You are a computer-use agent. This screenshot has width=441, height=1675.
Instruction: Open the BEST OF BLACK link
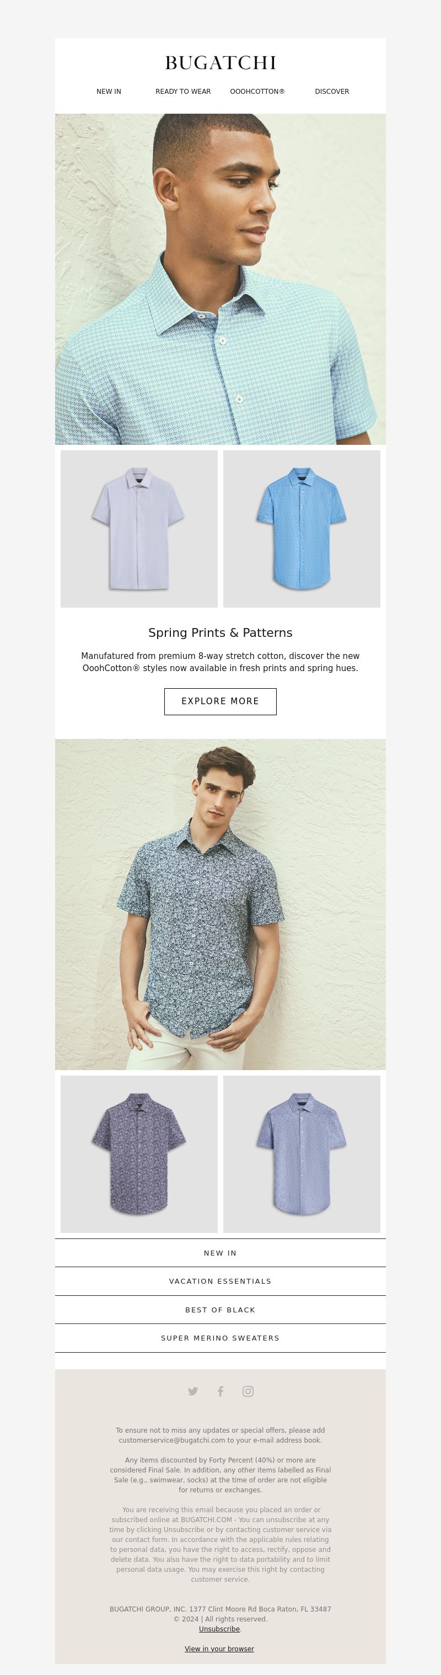(x=220, y=1310)
